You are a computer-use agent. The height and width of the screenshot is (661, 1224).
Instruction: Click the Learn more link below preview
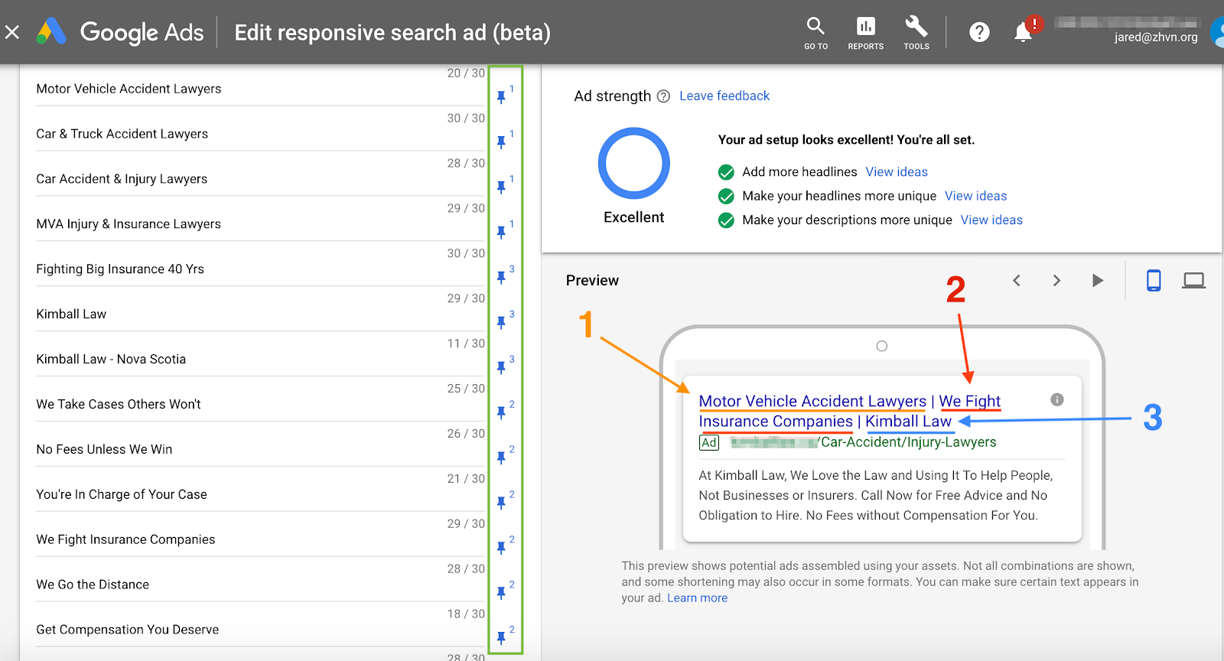[x=697, y=598]
